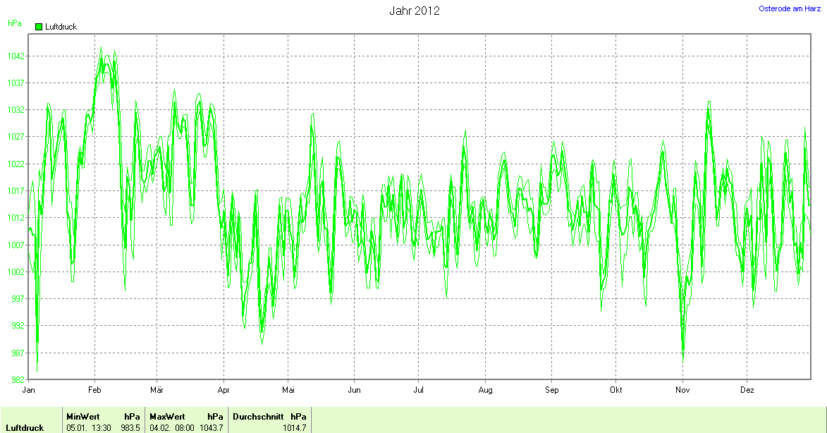Click the Mär month label
Screen dimensions: 827x433
(x=157, y=389)
